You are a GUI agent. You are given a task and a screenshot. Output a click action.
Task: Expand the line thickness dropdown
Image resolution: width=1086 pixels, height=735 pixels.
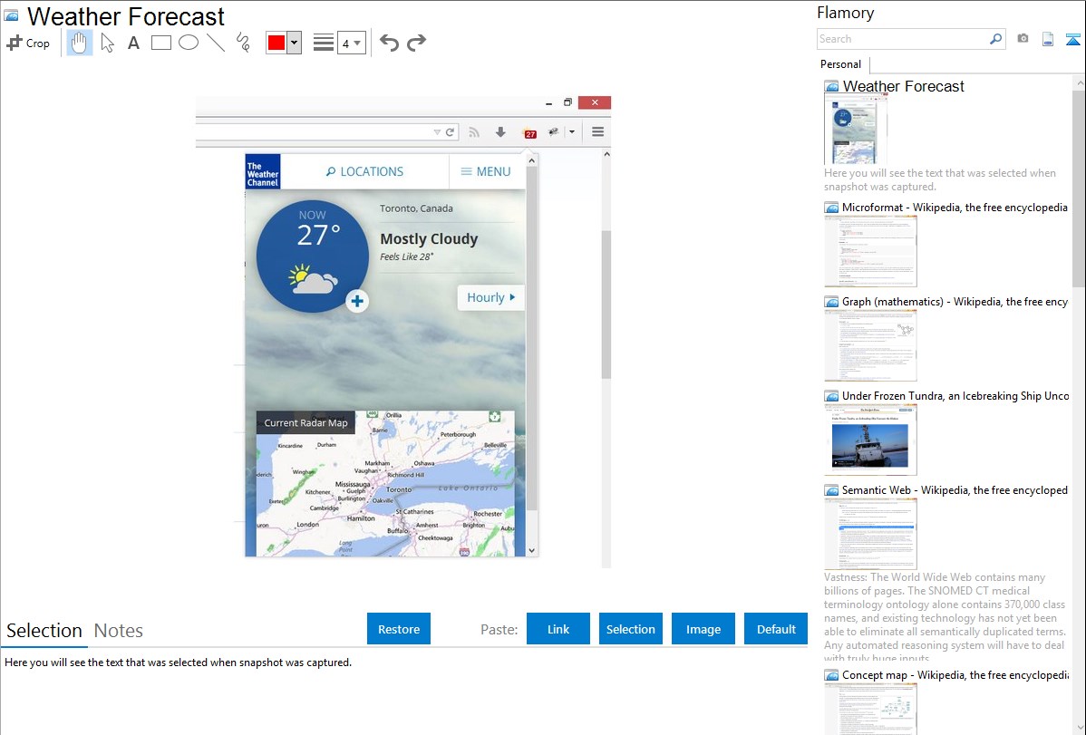(351, 43)
